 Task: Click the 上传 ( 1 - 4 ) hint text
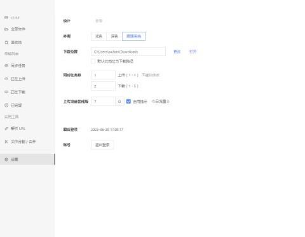point(128,75)
